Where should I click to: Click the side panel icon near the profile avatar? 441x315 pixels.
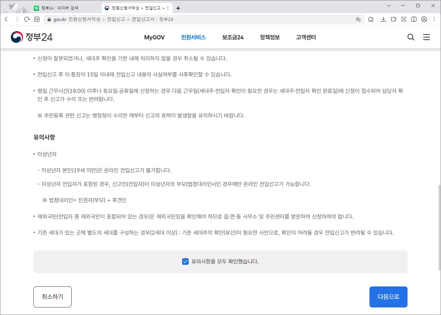coord(414,19)
